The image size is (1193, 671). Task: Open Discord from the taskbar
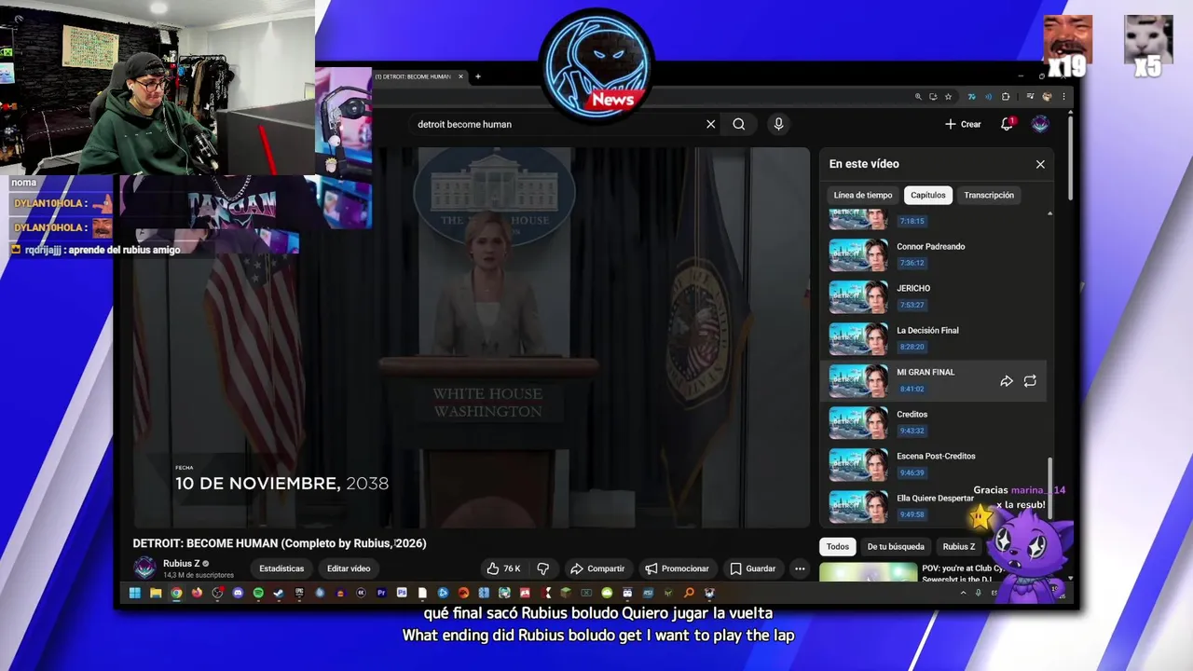click(238, 593)
